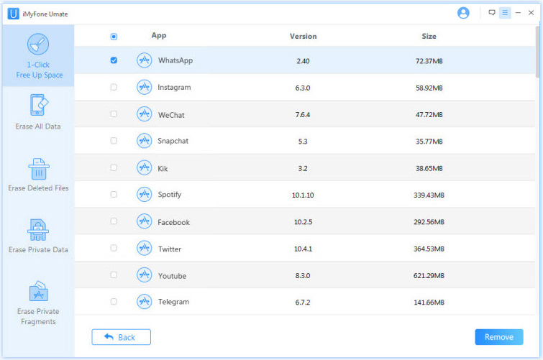
Task: Click the Back button
Action: pyautogui.click(x=122, y=337)
